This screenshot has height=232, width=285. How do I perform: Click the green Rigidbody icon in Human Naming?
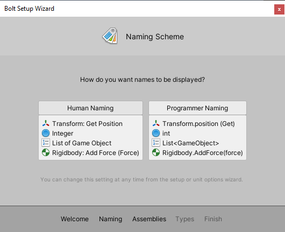(46, 152)
